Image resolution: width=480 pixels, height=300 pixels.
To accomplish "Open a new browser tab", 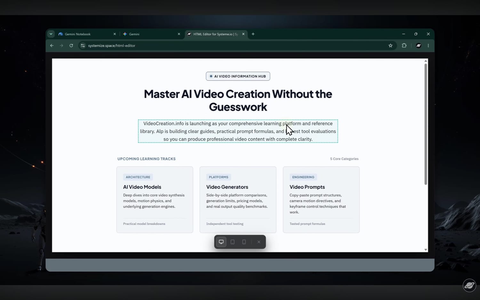I will 253,34.
